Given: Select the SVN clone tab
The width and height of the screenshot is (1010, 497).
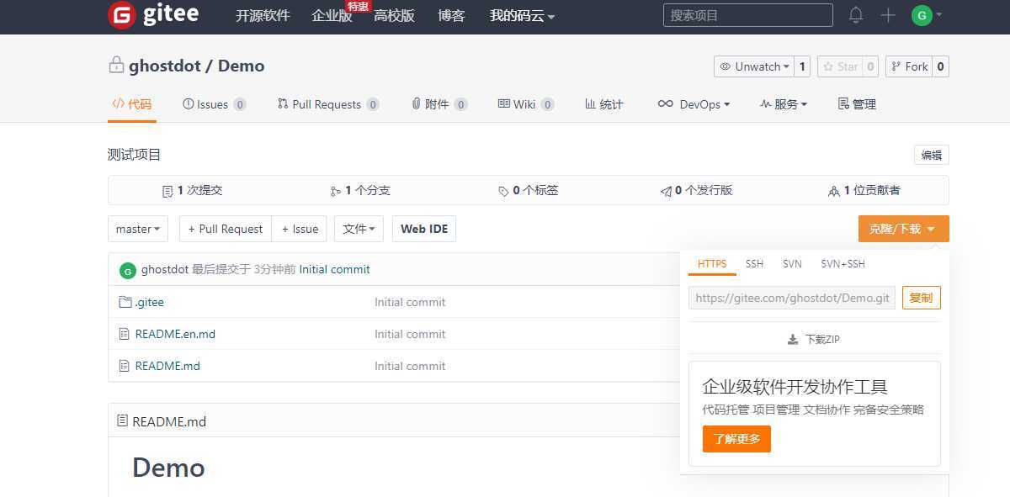Looking at the screenshot, I should (792, 264).
